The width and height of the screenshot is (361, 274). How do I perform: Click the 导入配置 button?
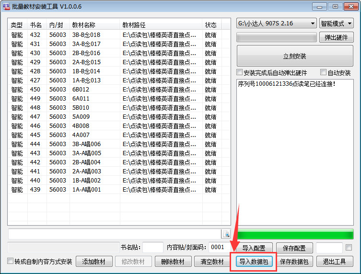pyautogui.click(x=254, y=248)
